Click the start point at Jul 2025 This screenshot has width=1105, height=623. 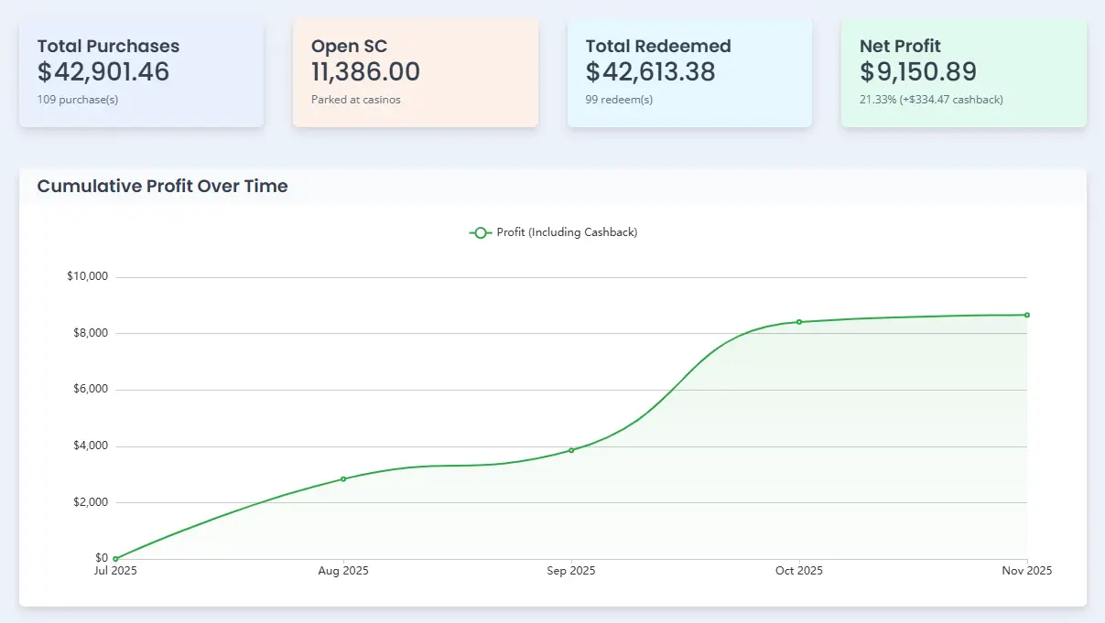coord(115,557)
